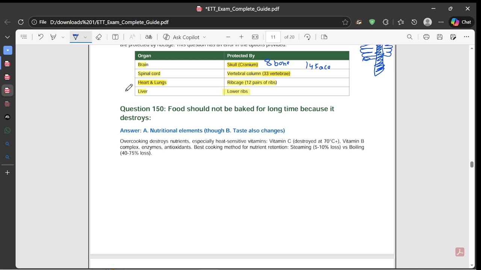Open Page view options

pyautogui.click(x=324, y=37)
